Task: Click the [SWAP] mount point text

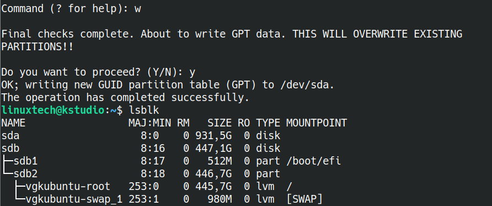Action: (x=304, y=199)
